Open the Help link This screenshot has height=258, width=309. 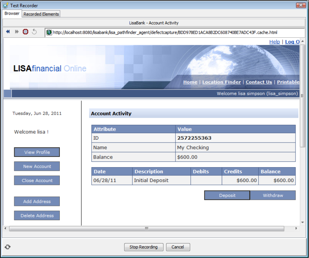point(274,42)
